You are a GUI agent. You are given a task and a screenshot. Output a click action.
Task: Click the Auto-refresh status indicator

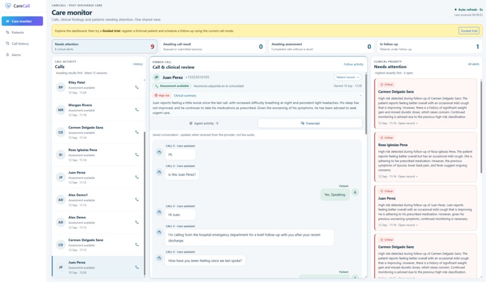469,10
